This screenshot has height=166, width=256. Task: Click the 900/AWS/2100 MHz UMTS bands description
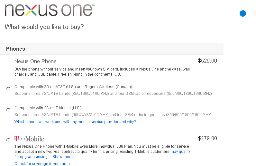coord(113,115)
